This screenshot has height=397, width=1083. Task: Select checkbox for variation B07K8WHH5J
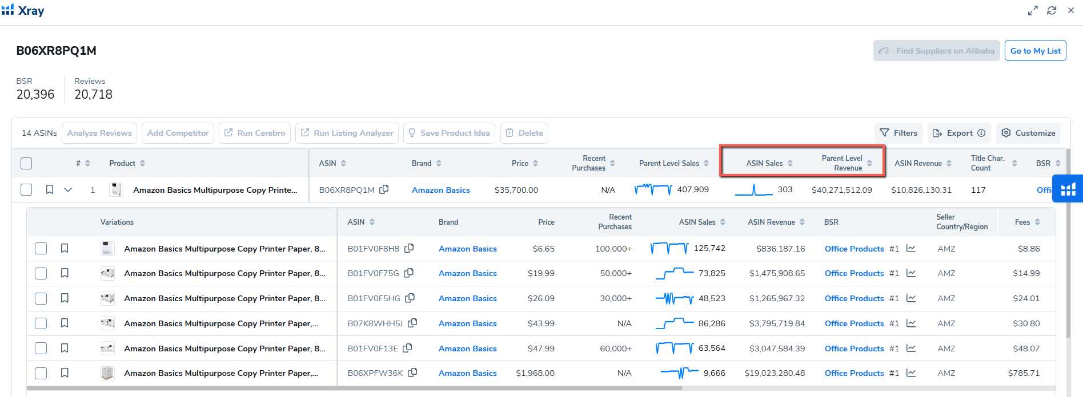click(x=41, y=323)
